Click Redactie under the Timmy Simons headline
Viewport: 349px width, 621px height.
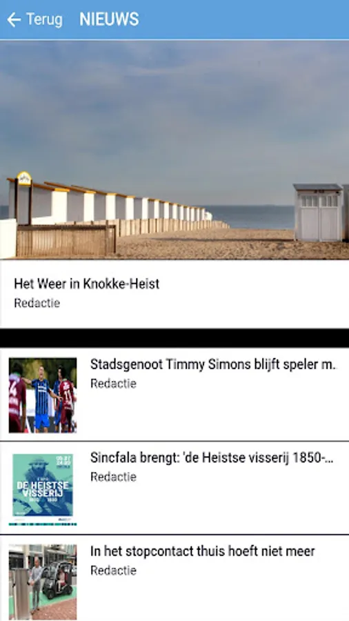click(113, 384)
